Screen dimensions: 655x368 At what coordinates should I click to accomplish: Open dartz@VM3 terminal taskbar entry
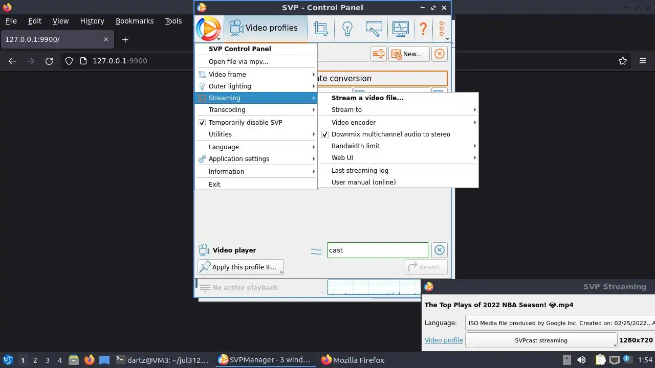[163, 360]
